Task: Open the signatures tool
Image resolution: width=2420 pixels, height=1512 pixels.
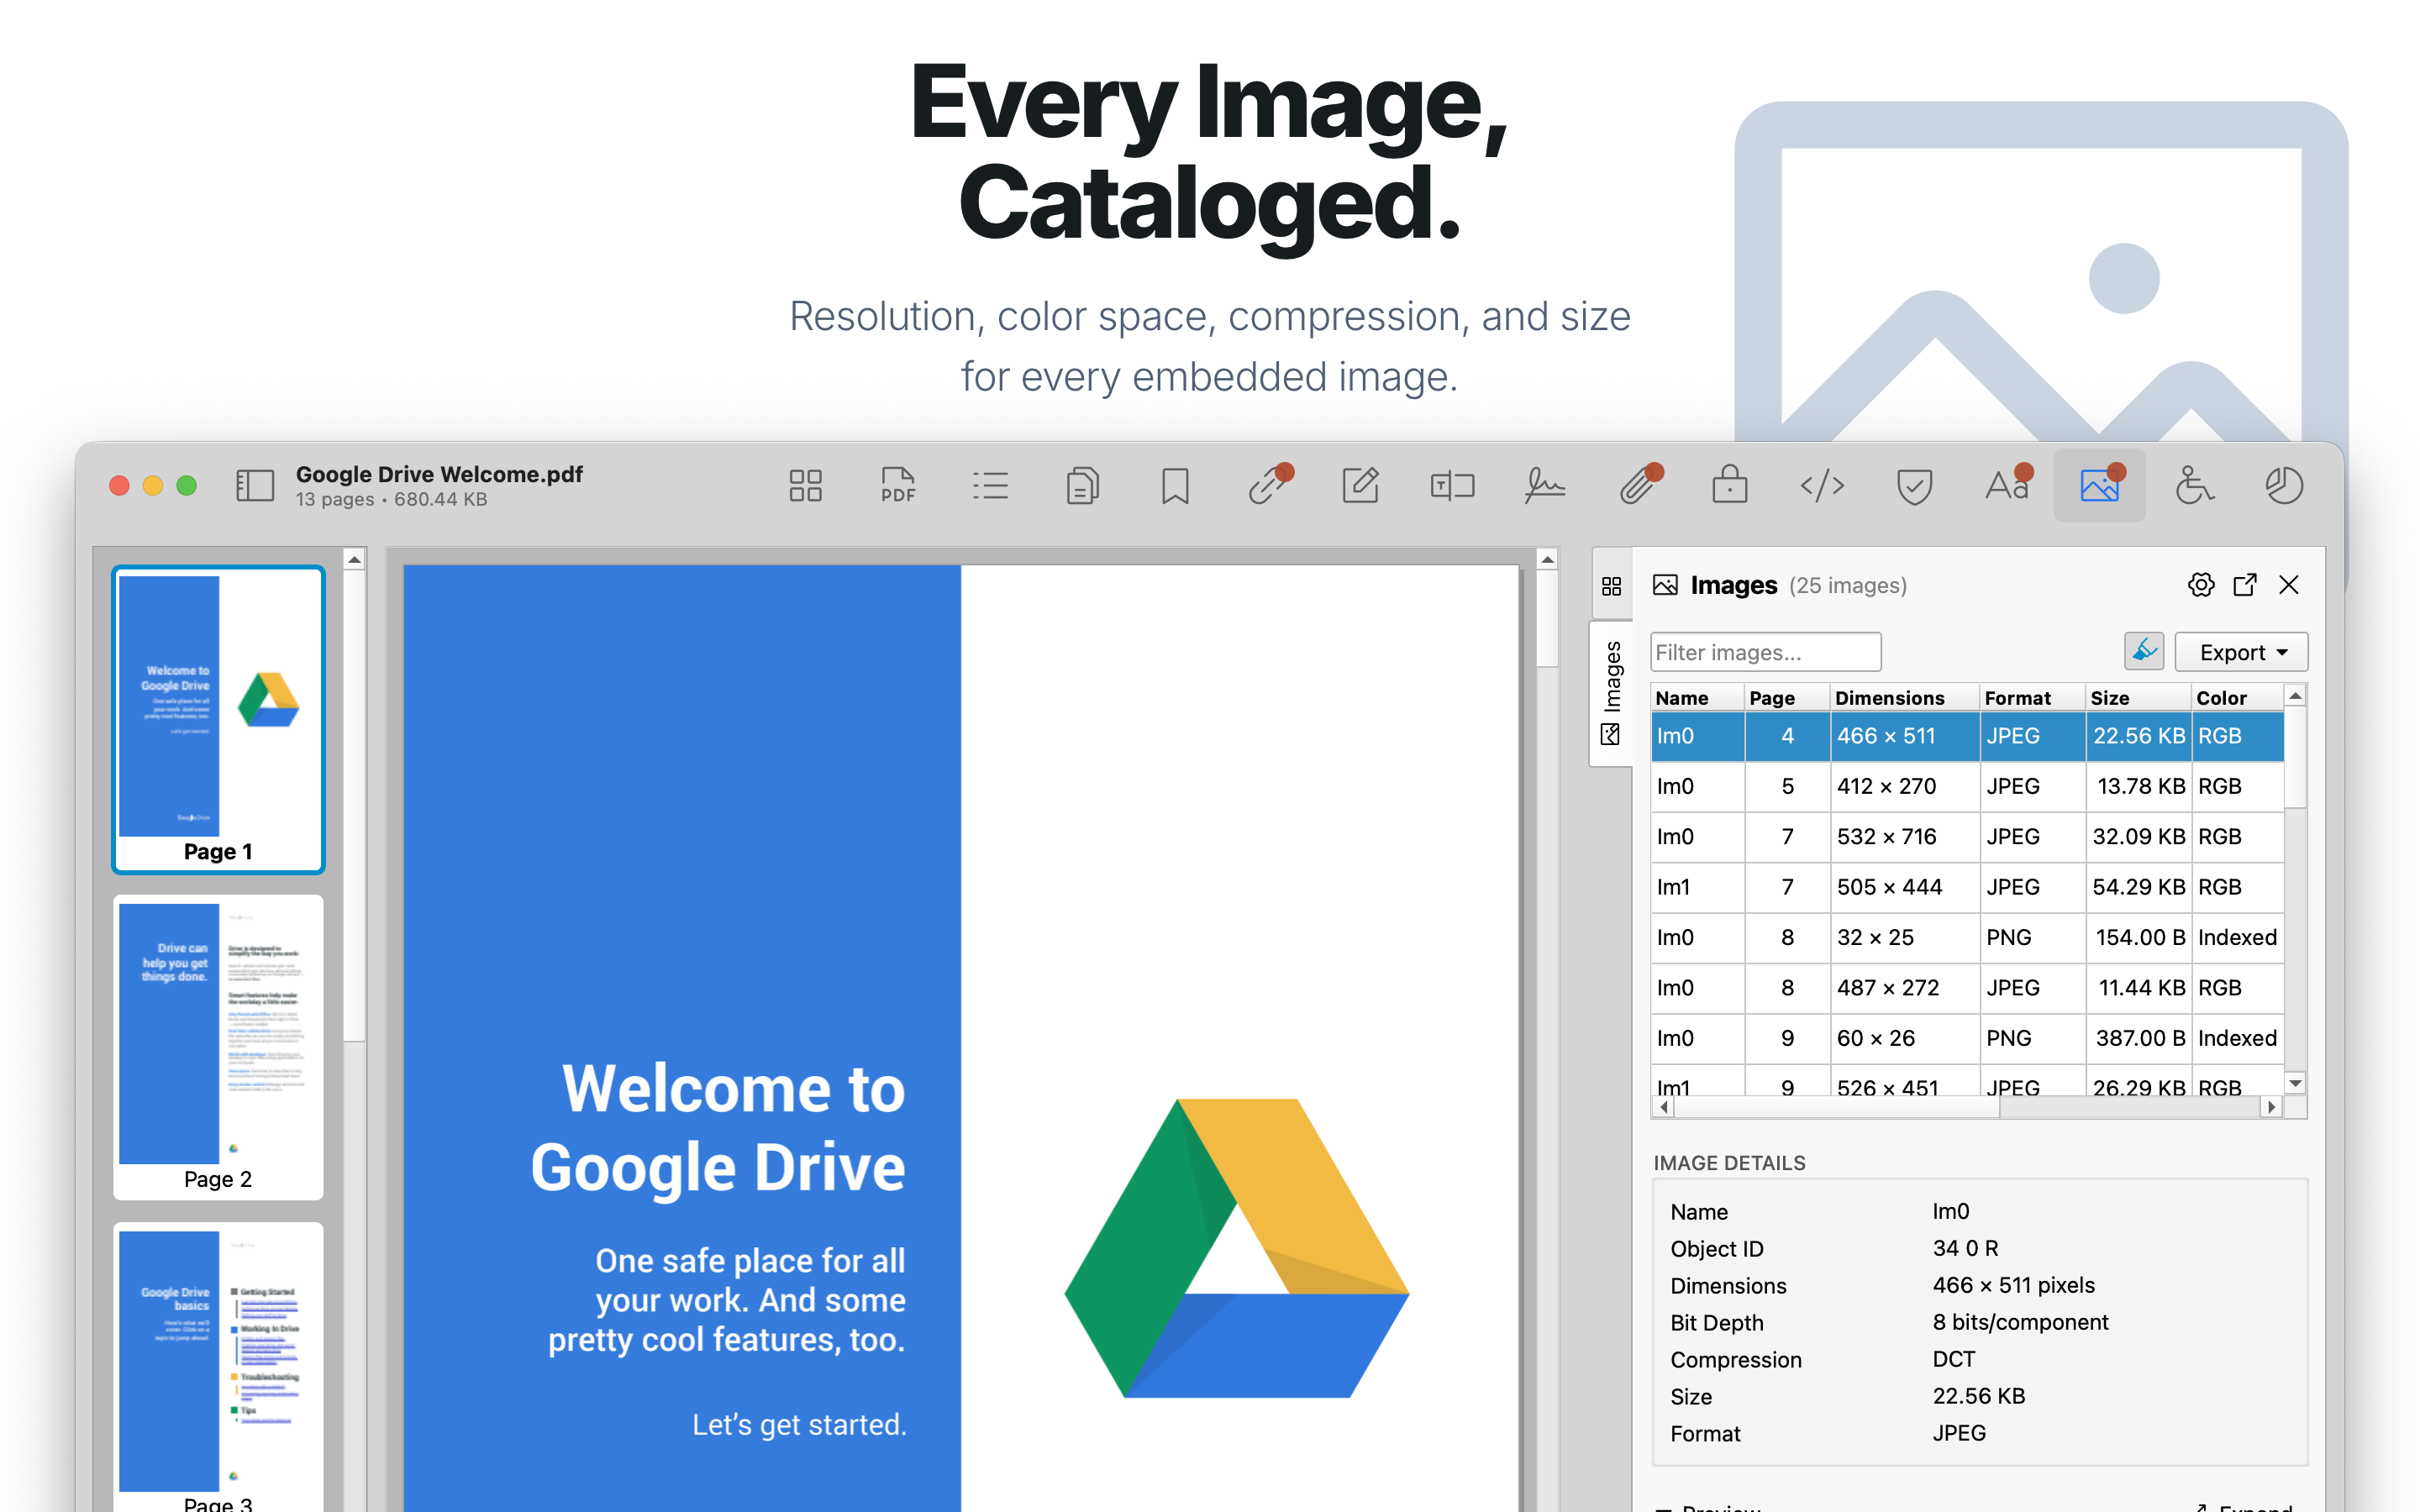Action: (1545, 486)
